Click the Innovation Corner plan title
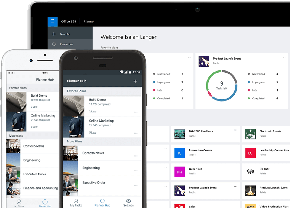The width and height of the screenshot is (290, 208). click(200, 150)
